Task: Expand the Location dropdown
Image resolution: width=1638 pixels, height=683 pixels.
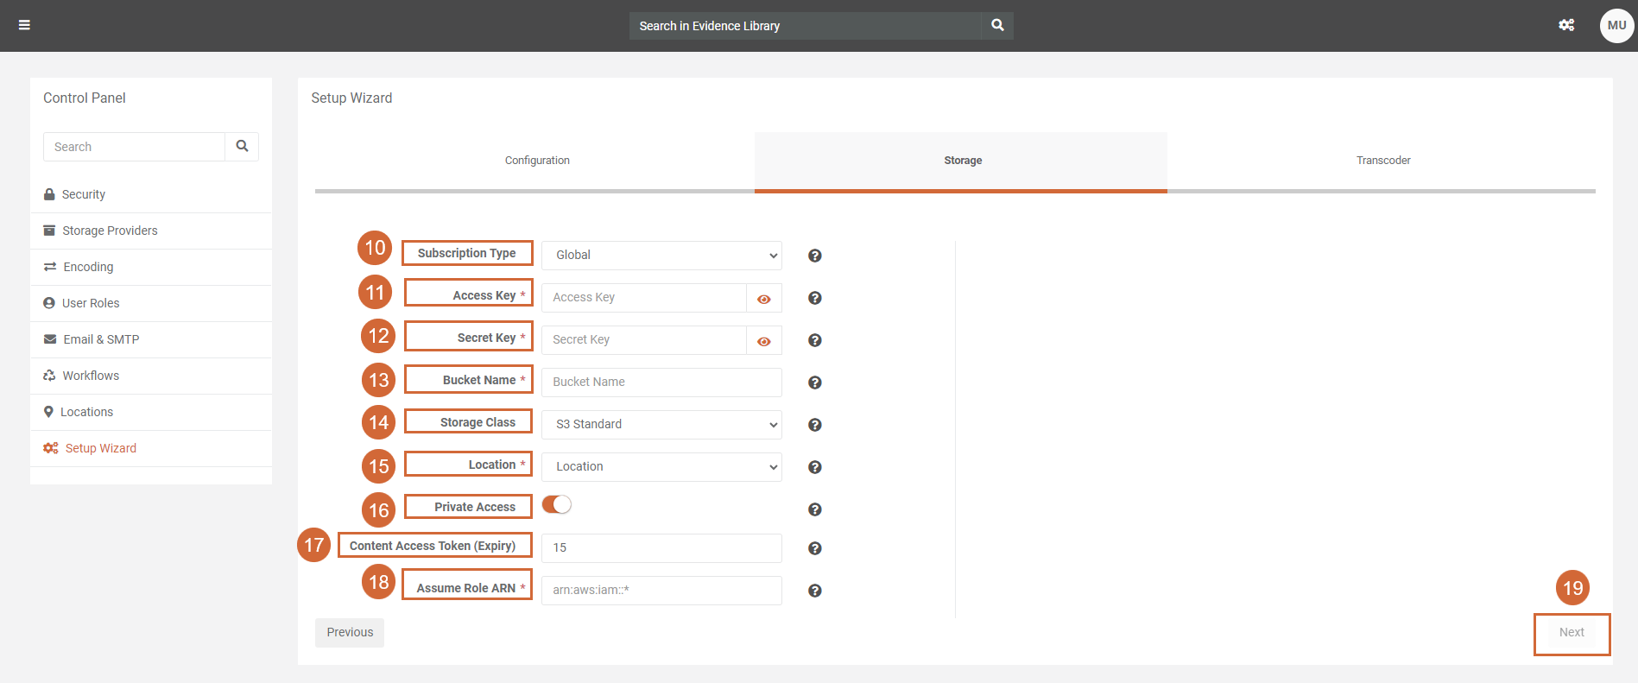Action: [x=661, y=467]
